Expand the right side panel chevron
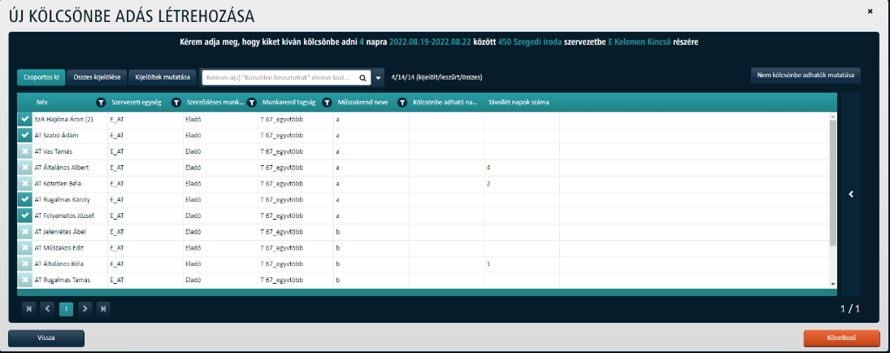This screenshot has width=890, height=353. click(x=850, y=194)
